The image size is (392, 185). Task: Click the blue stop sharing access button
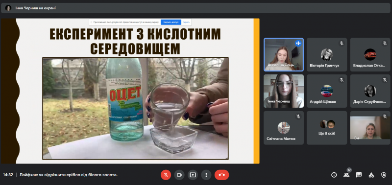tap(171, 22)
